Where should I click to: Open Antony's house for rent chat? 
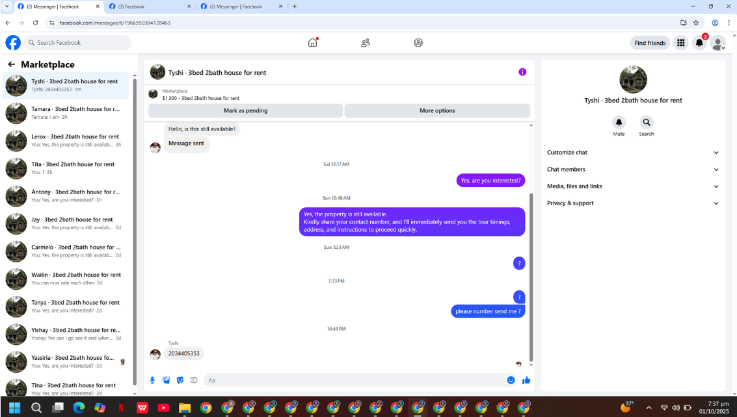(66, 196)
